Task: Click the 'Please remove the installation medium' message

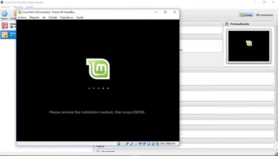Action: [x=97, y=112]
